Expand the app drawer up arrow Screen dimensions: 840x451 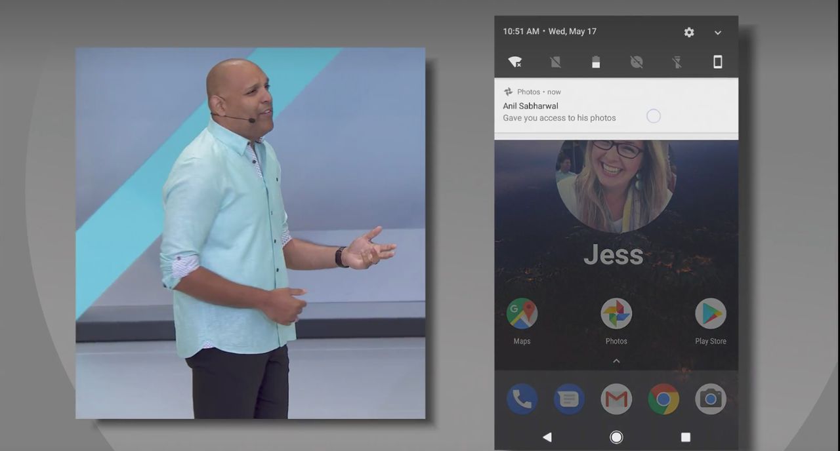click(x=616, y=361)
